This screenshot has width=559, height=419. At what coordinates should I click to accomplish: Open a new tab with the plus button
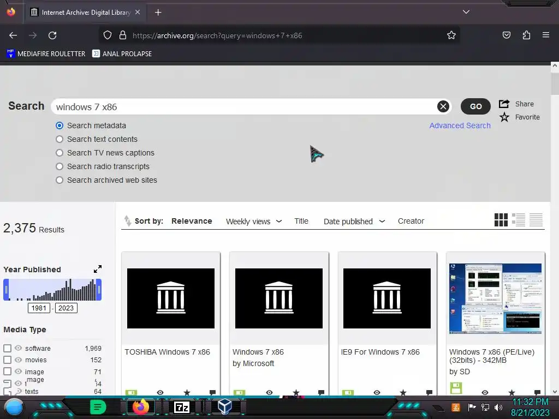158,13
